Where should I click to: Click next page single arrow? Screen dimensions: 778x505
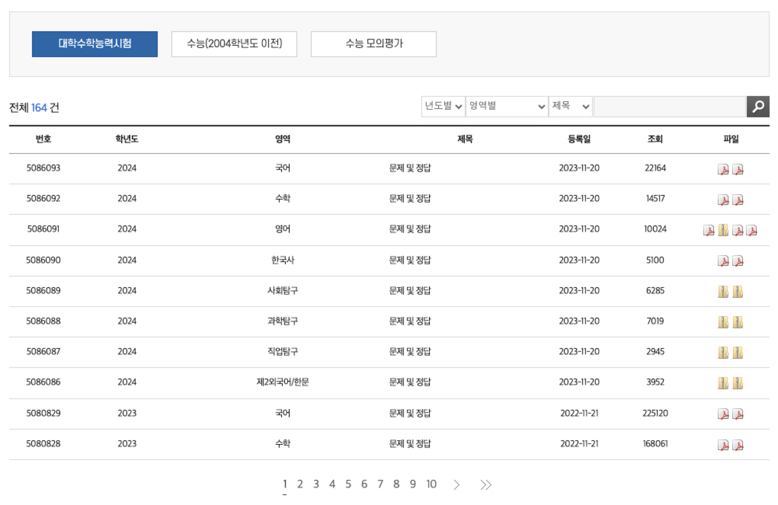(x=456, y=484)
